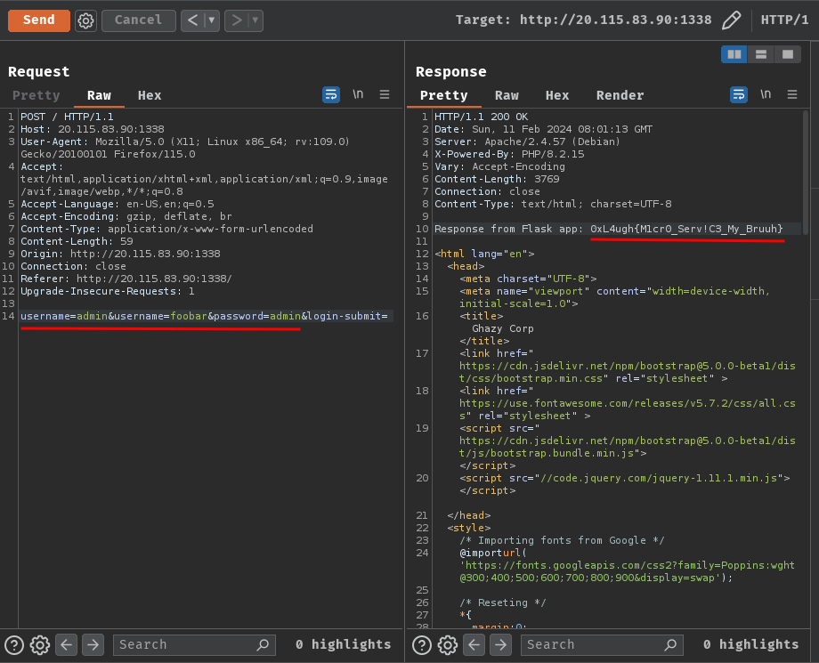Go to next request in history
Screen dimensions: 819x663
(237, 20)
